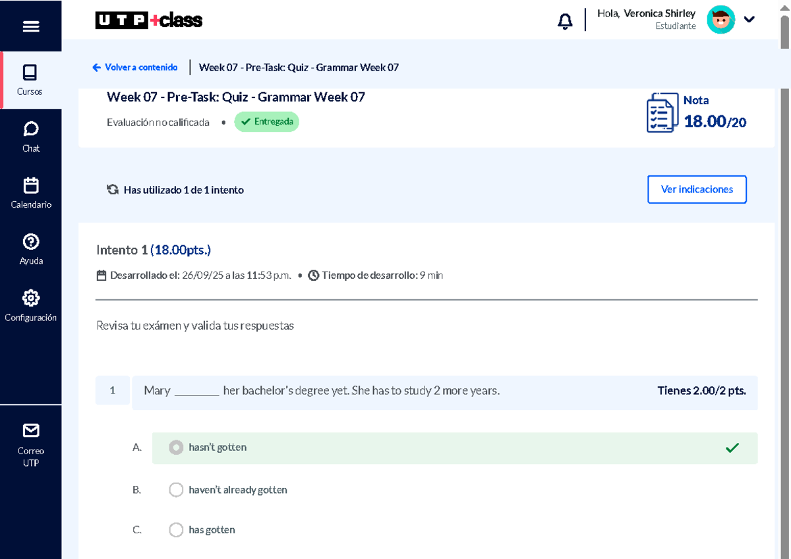
Task: Go back via Volver a contenido
Action: click(x=135, y=67)
